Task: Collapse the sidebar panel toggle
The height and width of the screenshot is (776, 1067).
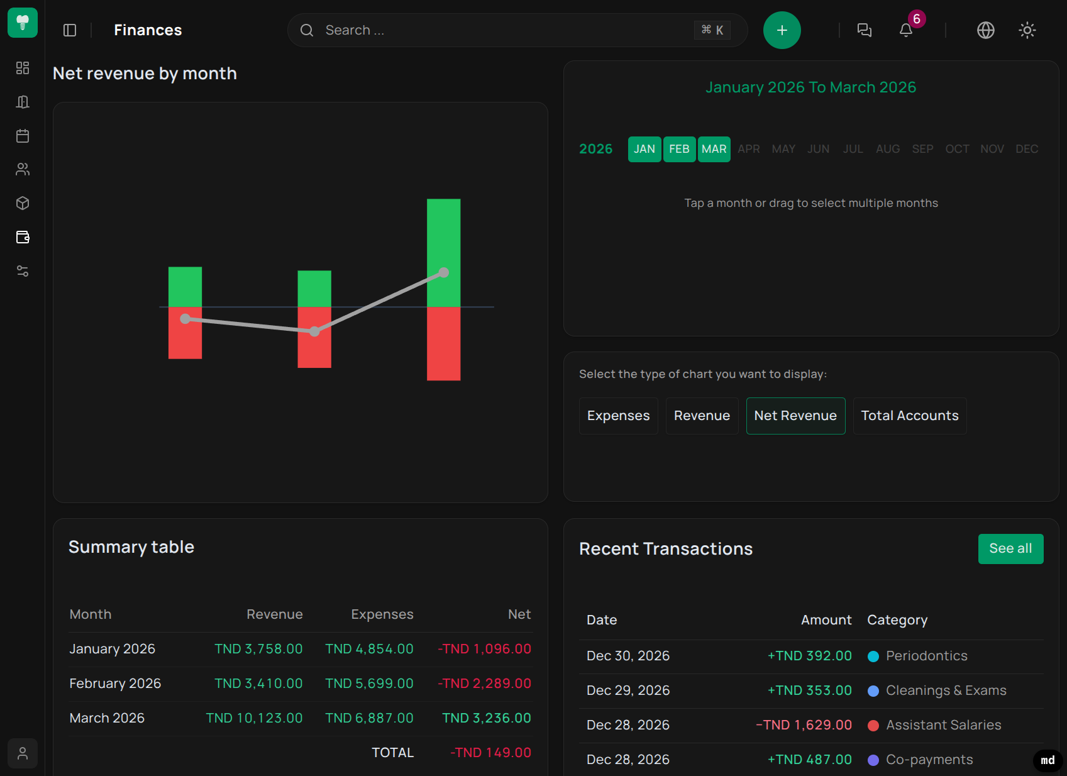Action: [x=70, y=30]
